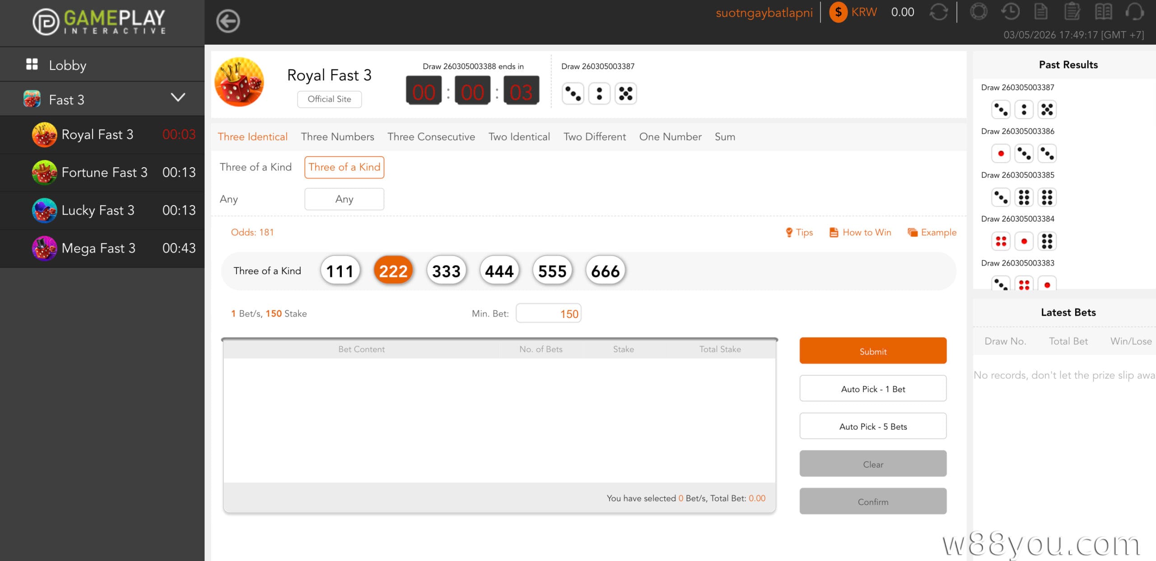Open the Tips info popup
This screenshot has width=1156, height=561.
point(799,232)
